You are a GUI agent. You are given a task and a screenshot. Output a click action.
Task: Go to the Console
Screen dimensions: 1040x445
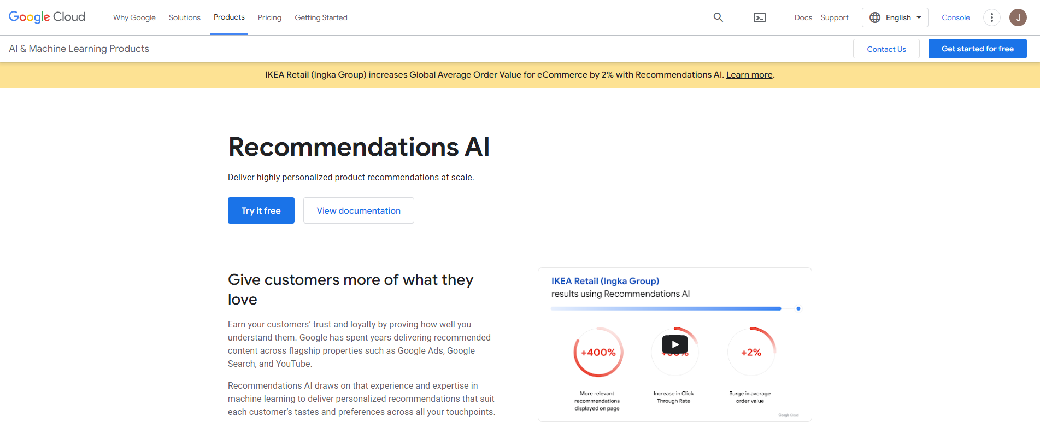pyautogui.click(x=956, y=17)
